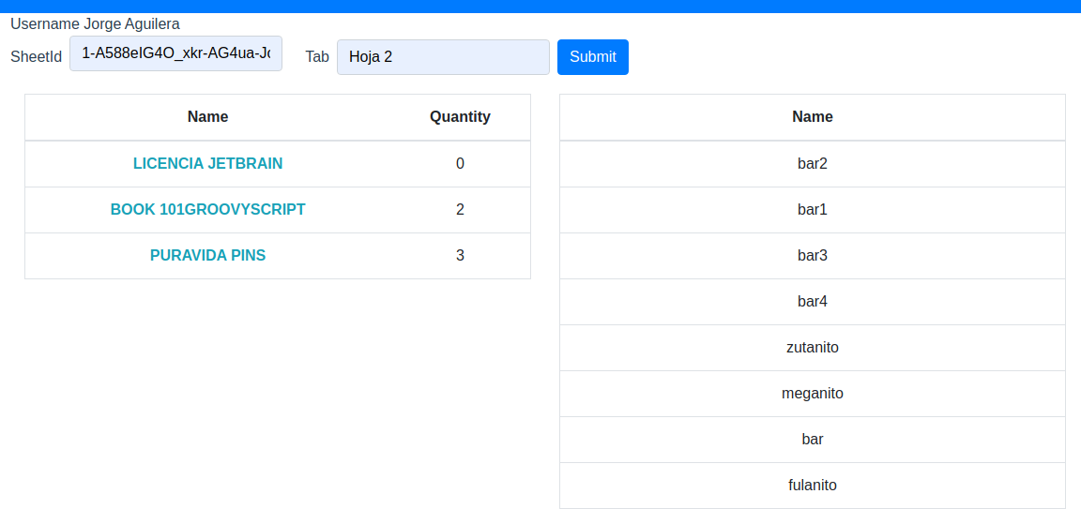Click the Quantity column header

[x=460, y=117]
